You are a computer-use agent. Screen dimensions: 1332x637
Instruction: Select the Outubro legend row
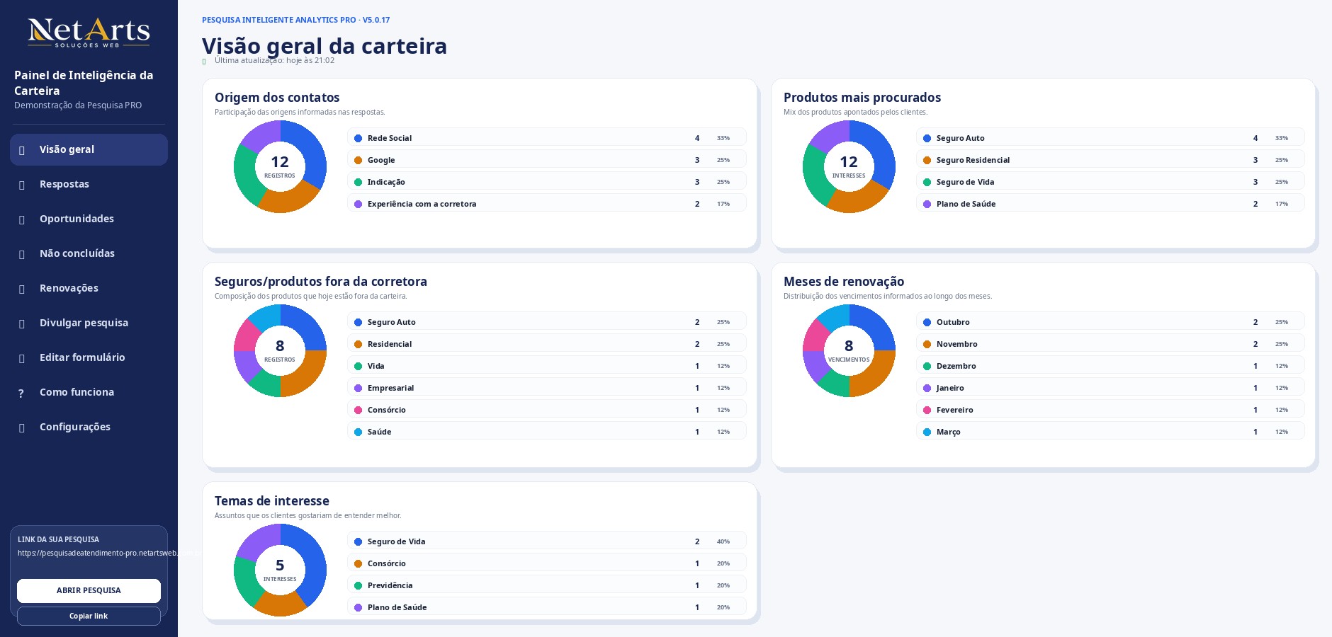[1110, 322]
